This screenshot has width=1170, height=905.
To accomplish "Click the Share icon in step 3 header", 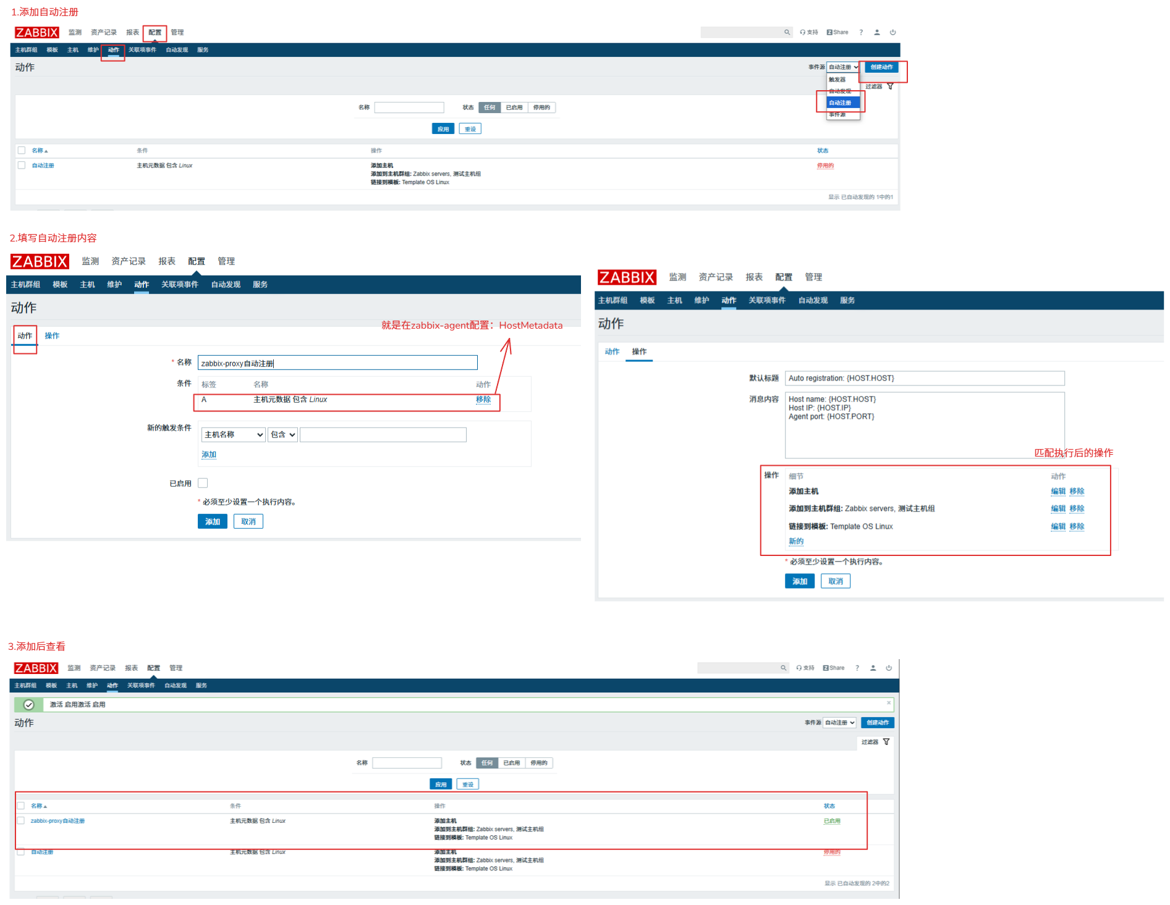I will (x=834, y=668).
